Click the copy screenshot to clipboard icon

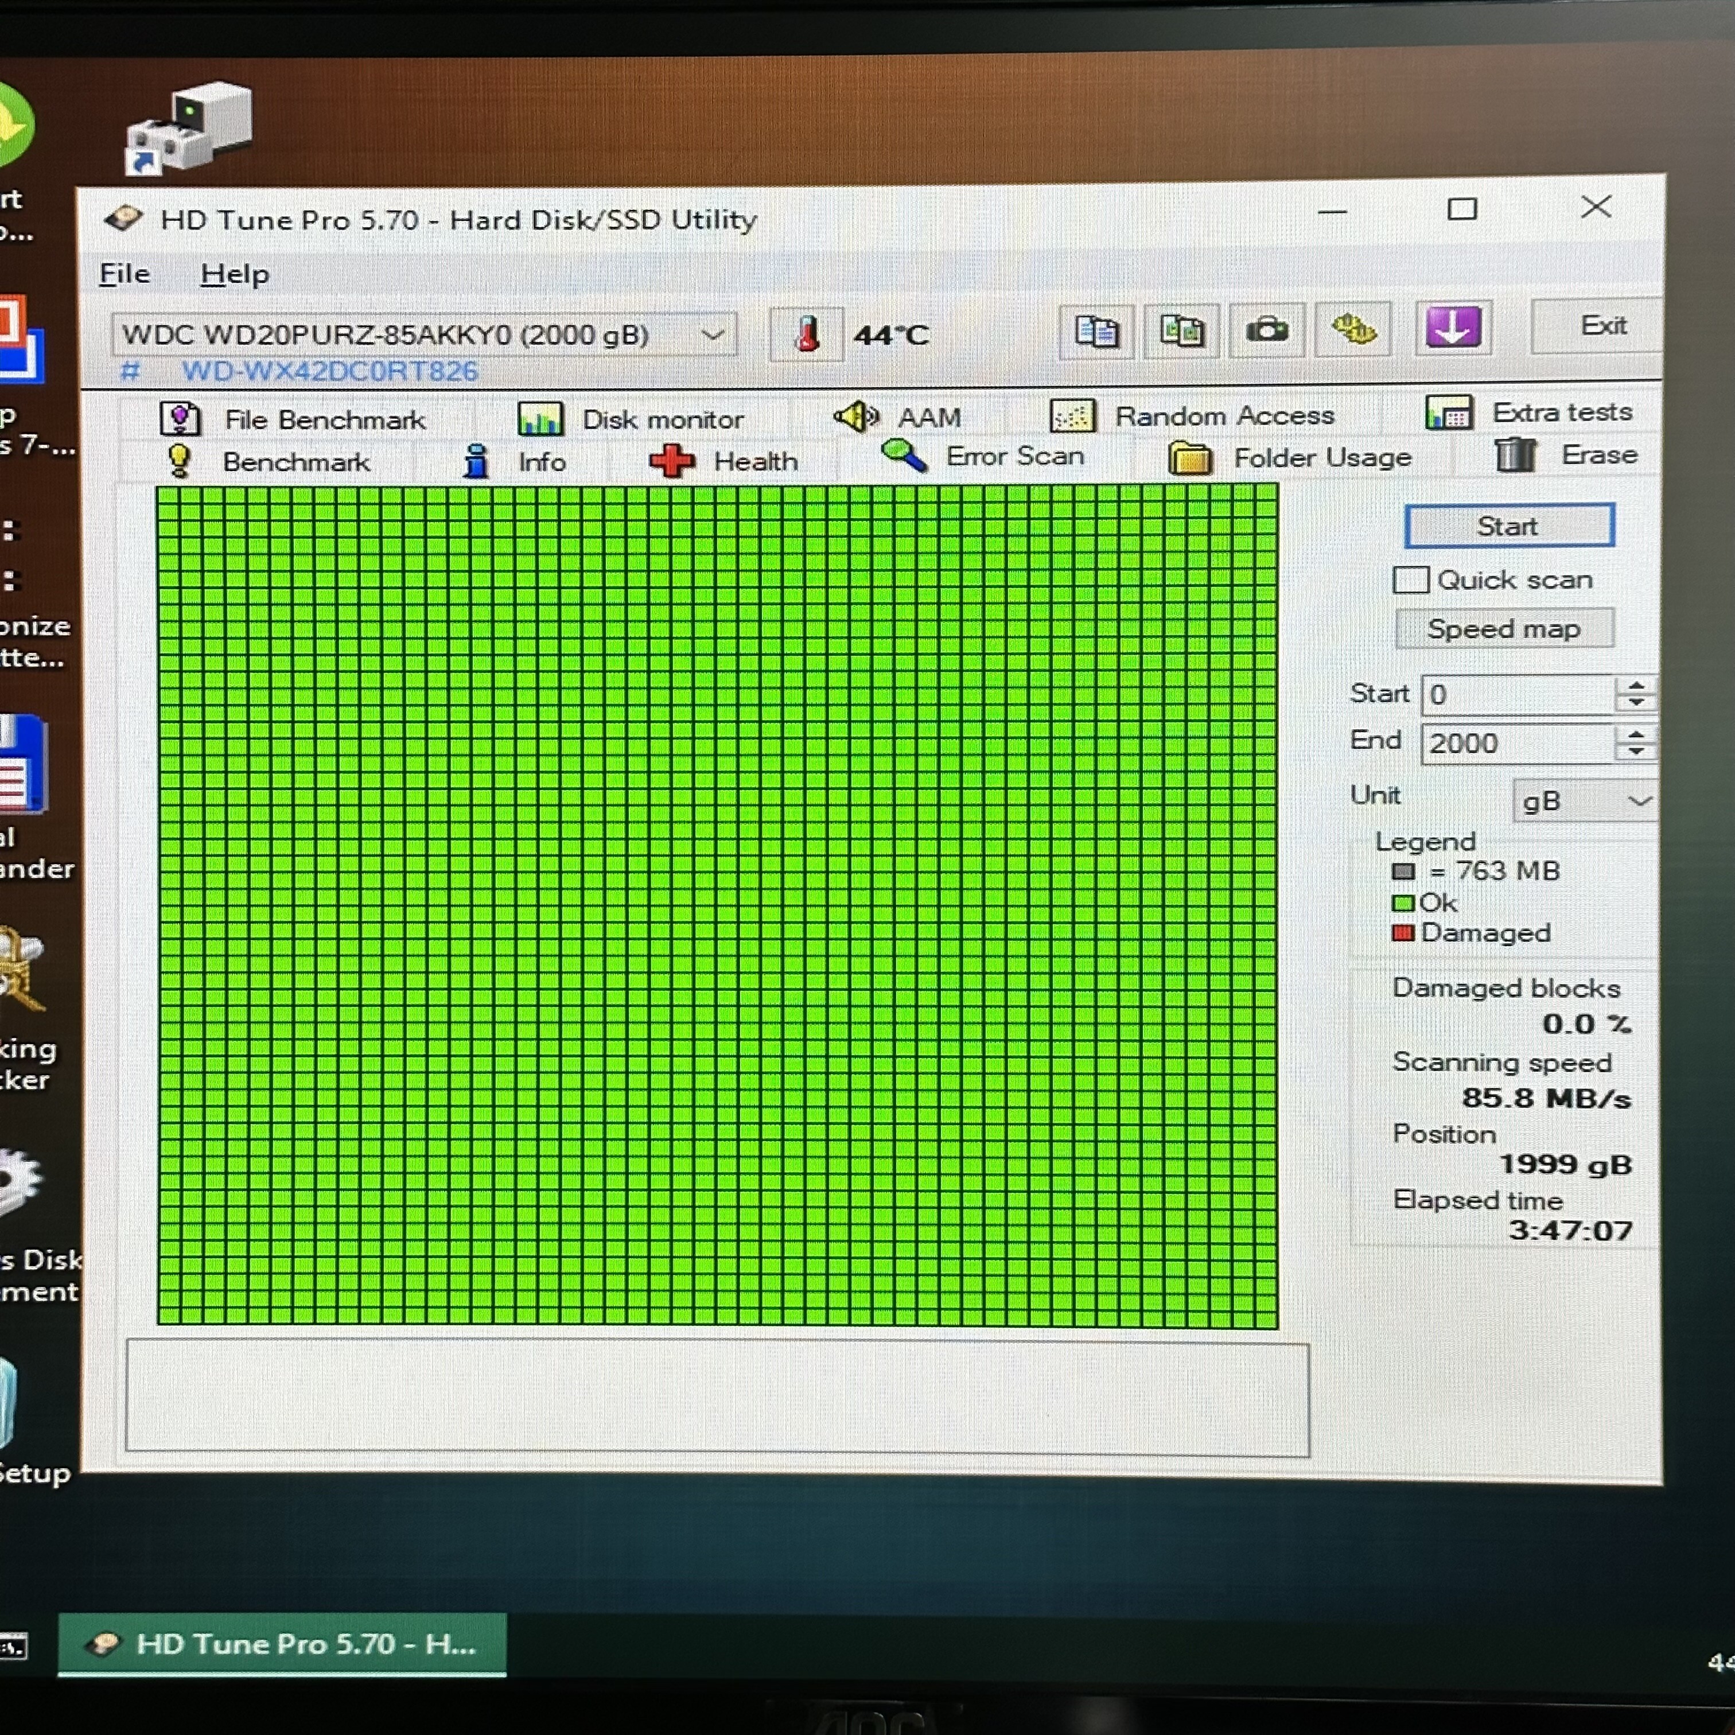tap(1182, 332)
